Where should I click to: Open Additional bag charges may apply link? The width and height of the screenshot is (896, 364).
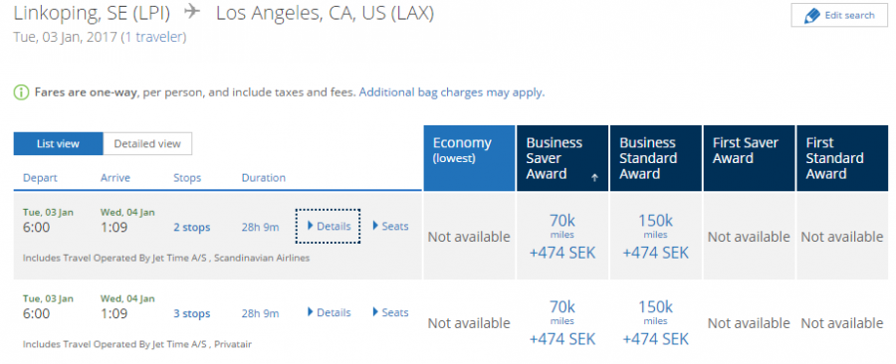(x=451, y=92)
